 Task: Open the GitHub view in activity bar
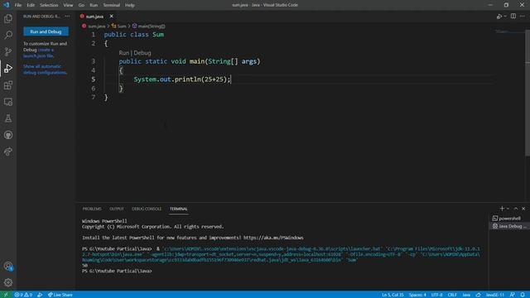point(8,135)
